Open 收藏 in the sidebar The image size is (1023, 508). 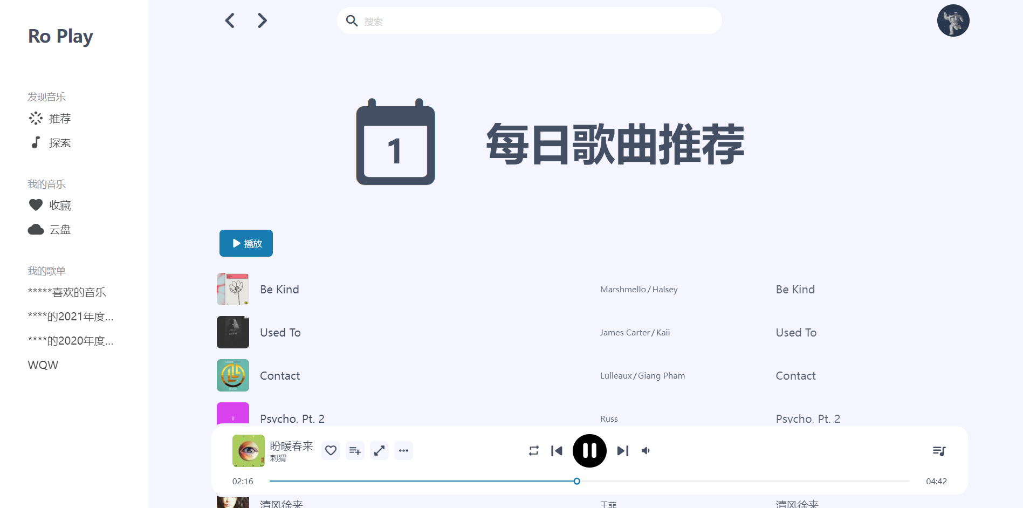[x=50, y=205]
